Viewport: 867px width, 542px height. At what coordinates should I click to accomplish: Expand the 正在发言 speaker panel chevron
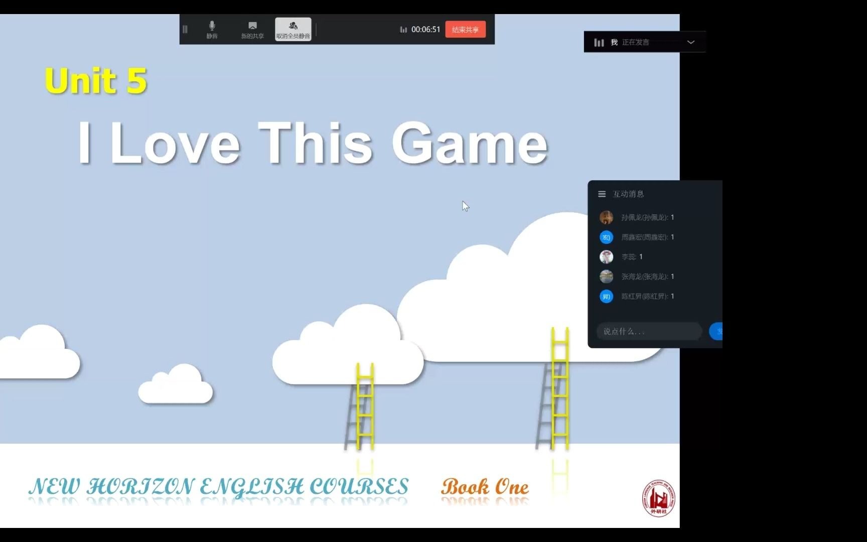[691, 42]
